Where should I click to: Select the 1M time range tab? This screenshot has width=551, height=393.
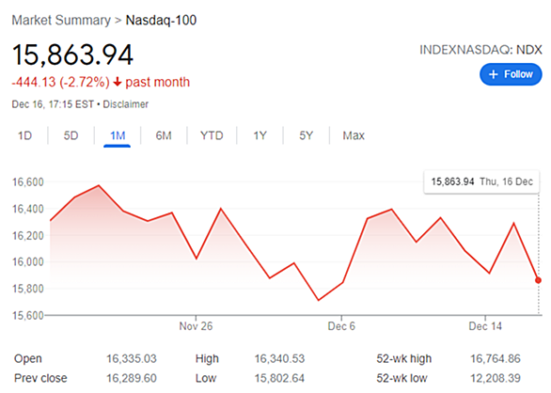[x=118, y=135]
